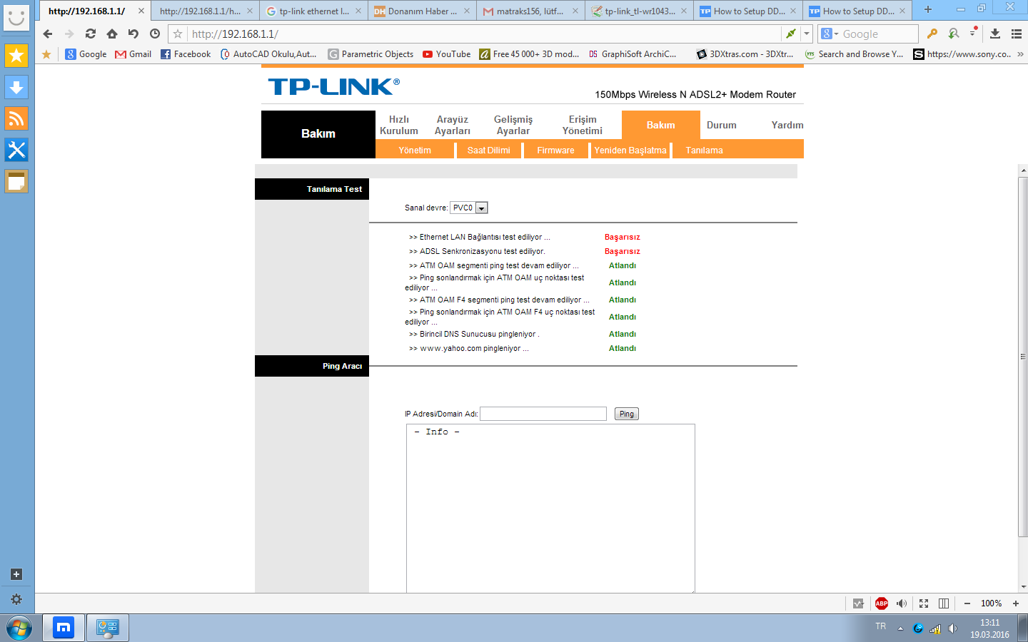The image size is (1028, 642).
Task: Open the Firmware submenu
Action: tap(555, 151)
